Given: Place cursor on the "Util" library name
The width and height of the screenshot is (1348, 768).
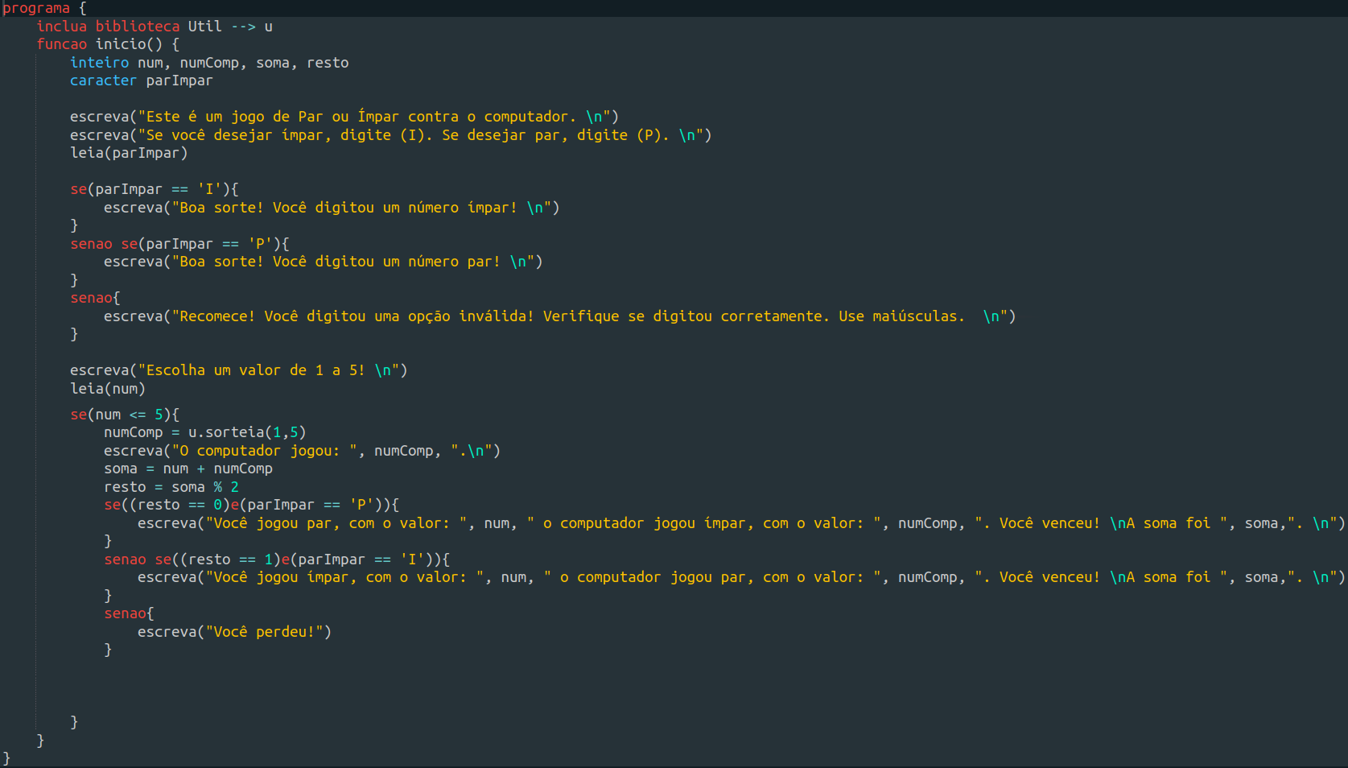Looking at the screenshot, I should point(204,27).
